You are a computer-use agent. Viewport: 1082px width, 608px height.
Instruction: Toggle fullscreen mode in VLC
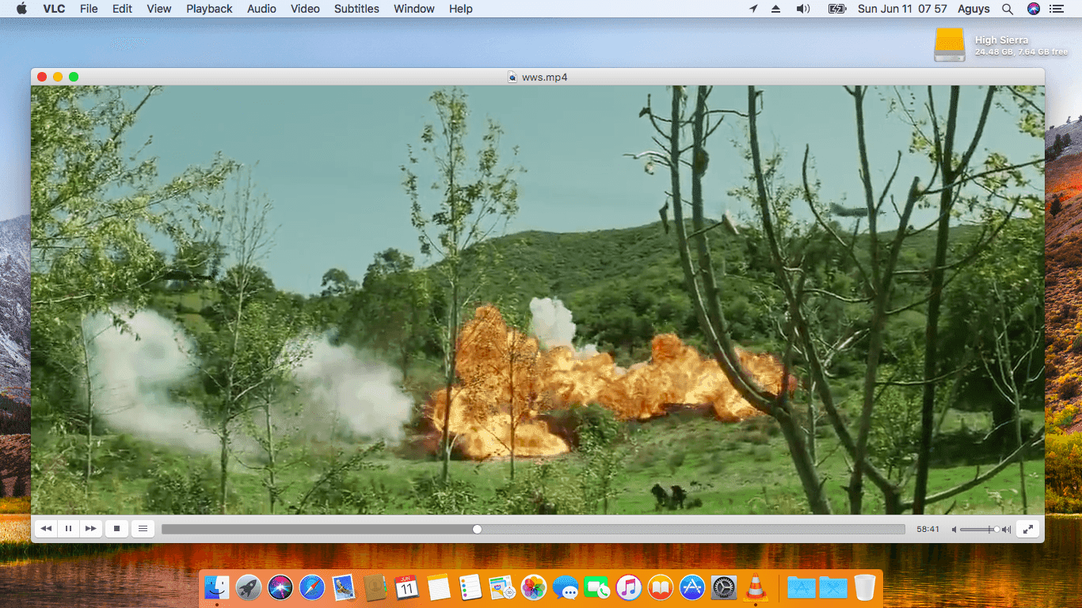[x=1028, y=529]
